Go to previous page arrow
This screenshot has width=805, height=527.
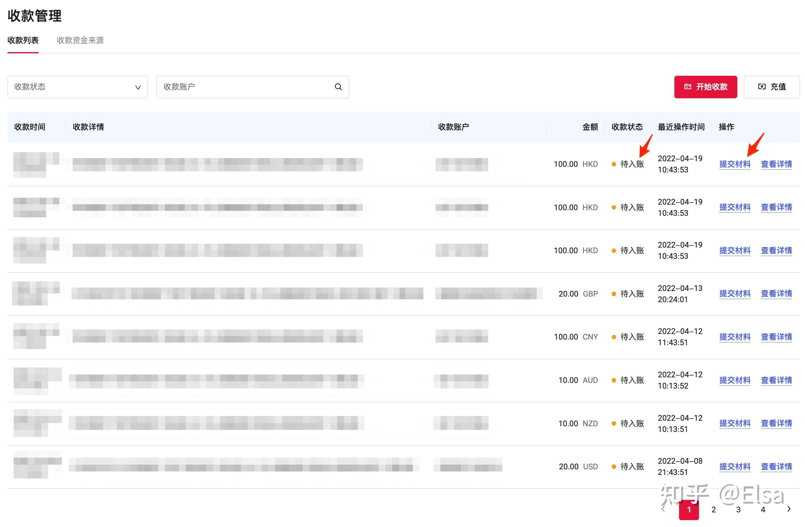point(663,509)
